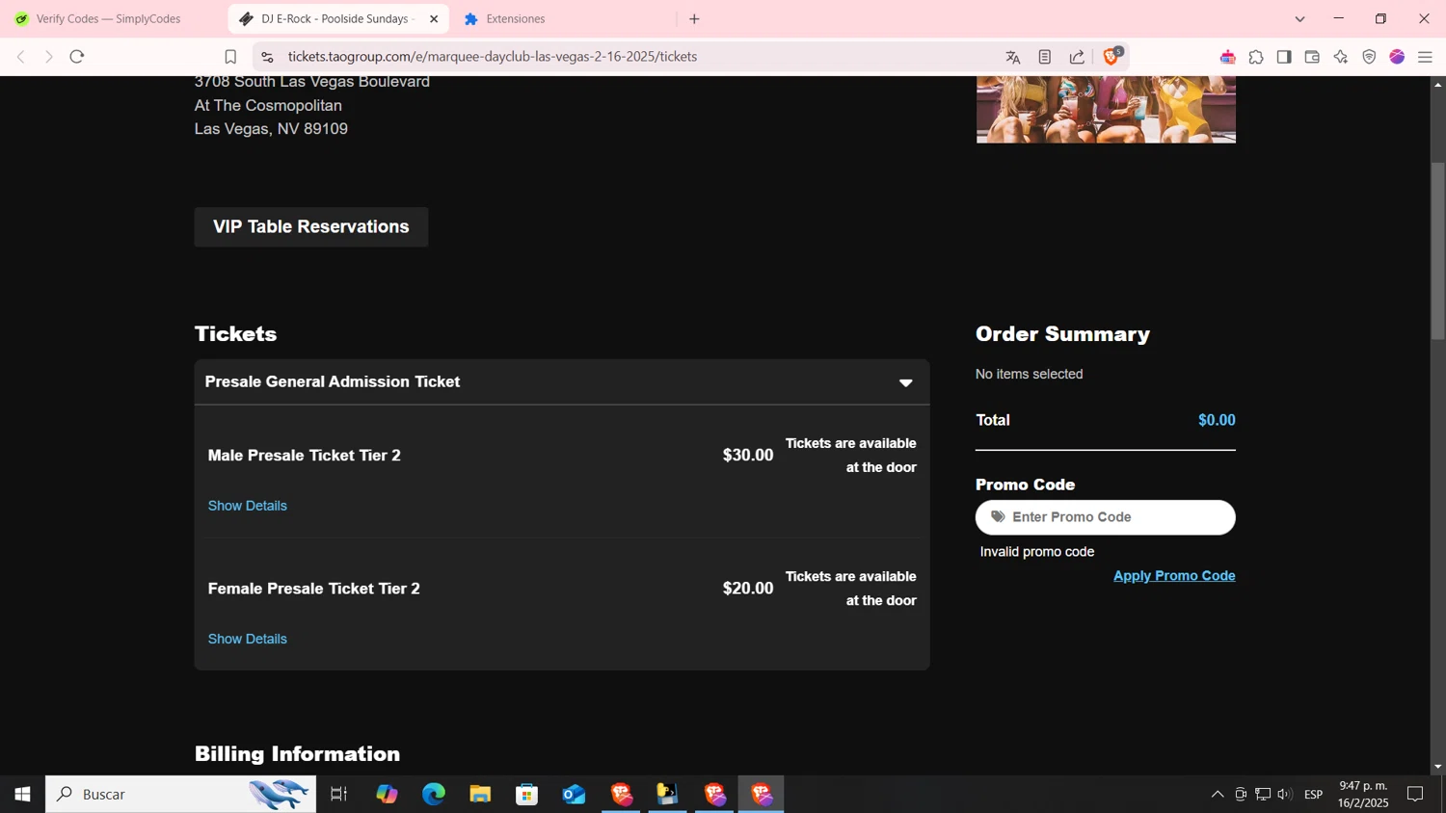Screen dimensions: 1446x813
Task: Click the Enter Promo Code field
Action: pyautogui.click(x=1106, y=517)
